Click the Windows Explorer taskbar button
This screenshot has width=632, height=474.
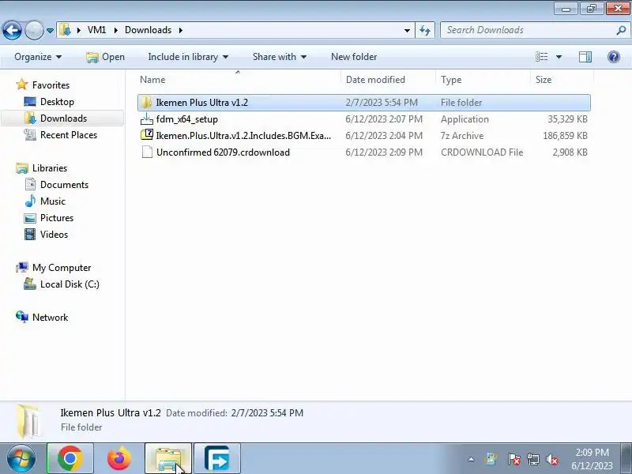click(x=168, y=458)
